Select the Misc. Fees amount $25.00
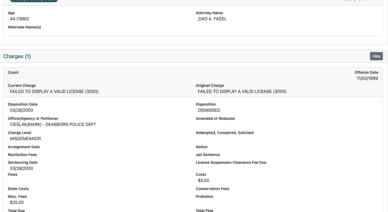Viewport: 388px width, 212px height. pos(17,202)
